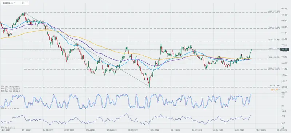Click the 997.05 price axis value

click(x=284, y=9)
